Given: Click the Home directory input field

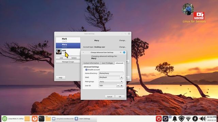Looking at the screenshot, I should click(x=111, y=73).
